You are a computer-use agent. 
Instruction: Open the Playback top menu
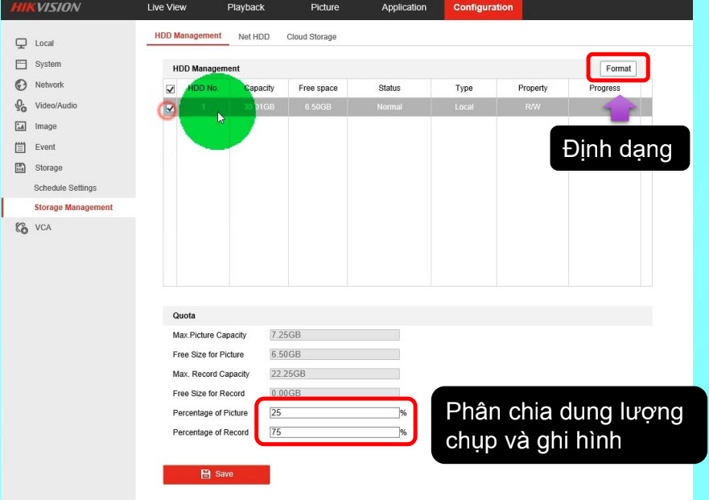(x=245, y=8)
